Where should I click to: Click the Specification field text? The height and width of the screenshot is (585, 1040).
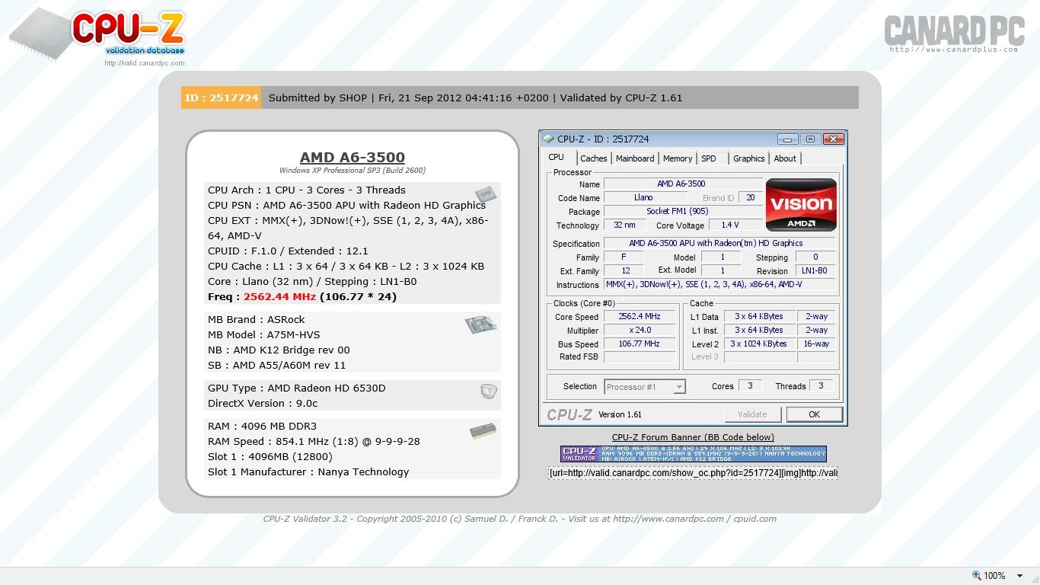pyautogui.click(x=719, y=244)
